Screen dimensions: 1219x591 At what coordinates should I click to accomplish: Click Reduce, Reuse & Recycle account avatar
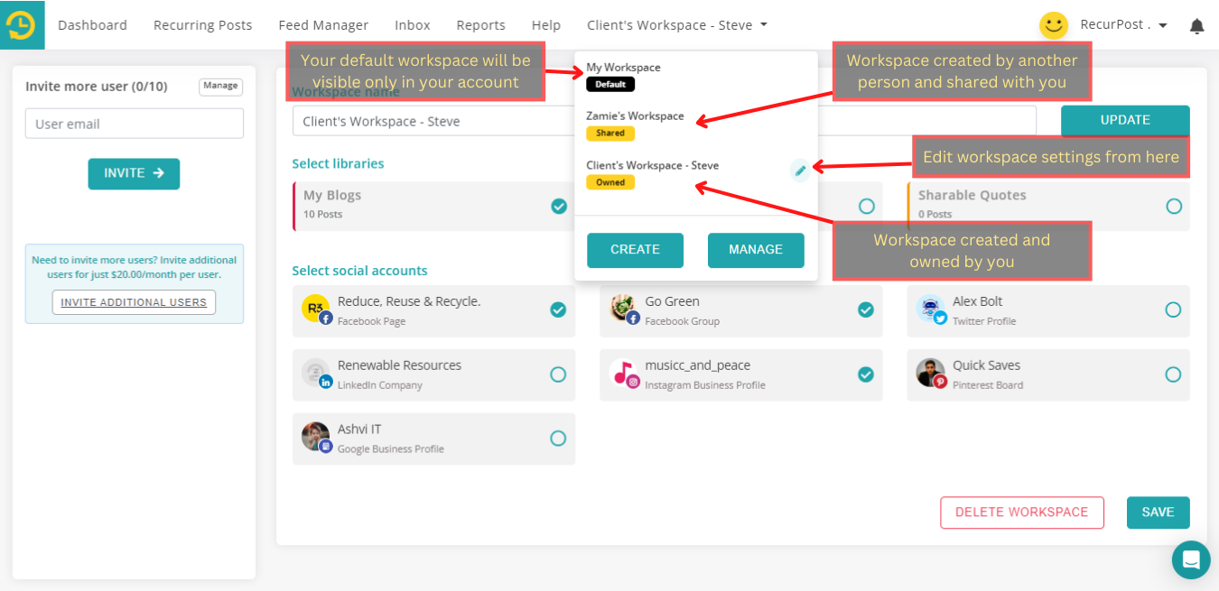(316, 309)
